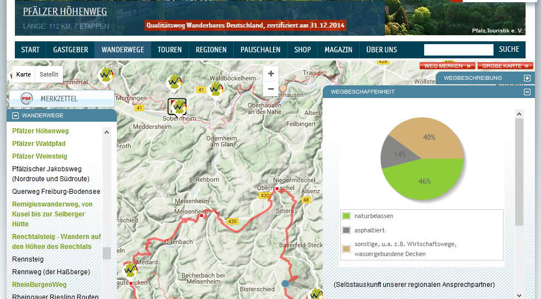Click the map zoom in plus button
Screen dimensions: 541x299
(x=270, y=74)
